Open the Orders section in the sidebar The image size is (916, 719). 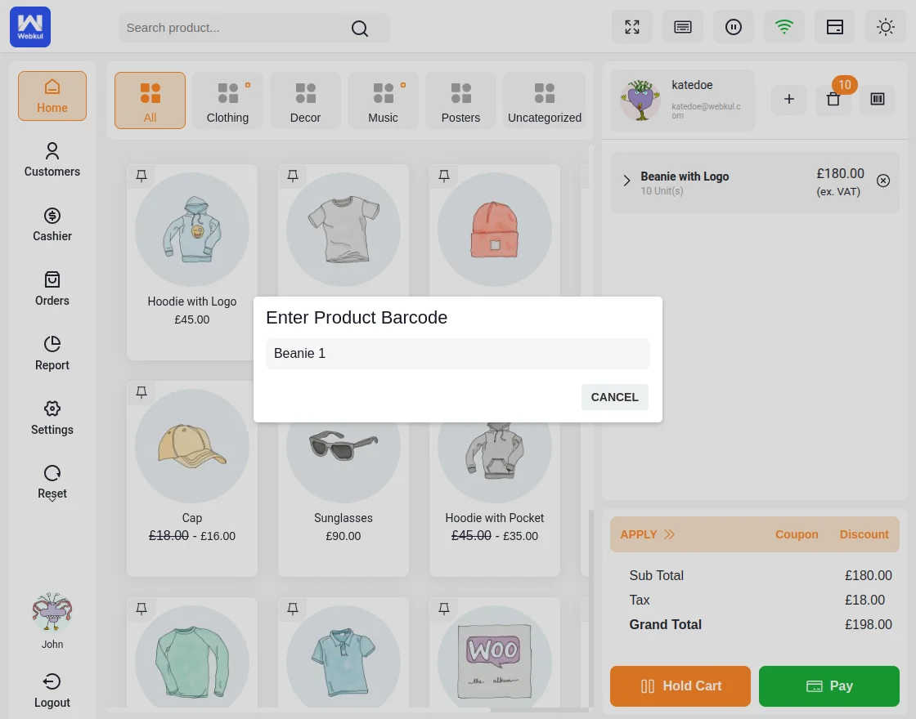pos(52,289)
